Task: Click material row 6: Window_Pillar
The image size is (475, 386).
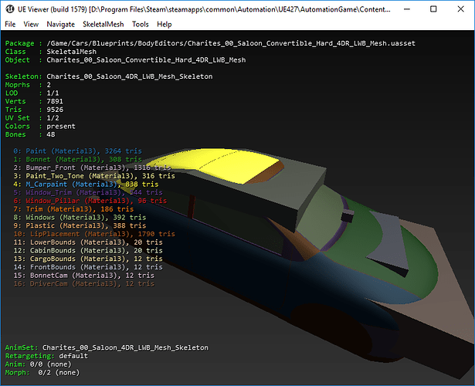Action: (x=90, y=201)
